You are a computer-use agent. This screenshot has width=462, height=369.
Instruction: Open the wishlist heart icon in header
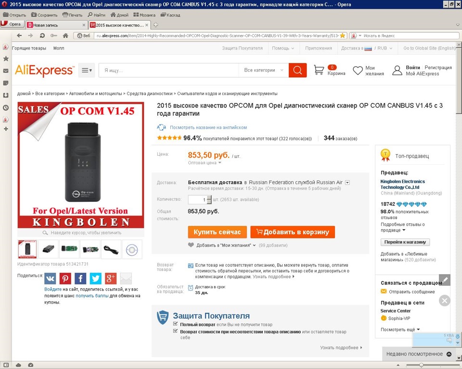(358, 70)
